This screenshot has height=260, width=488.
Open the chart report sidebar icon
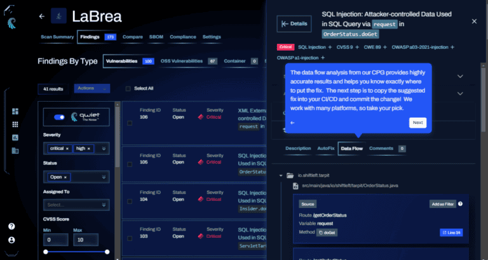15,138
